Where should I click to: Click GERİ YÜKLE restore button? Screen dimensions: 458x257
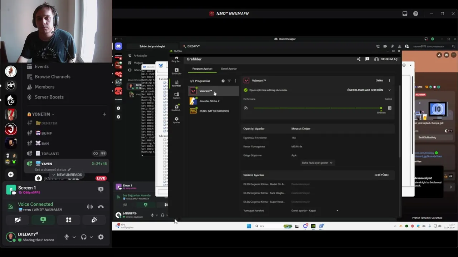[x=381, y=175]
